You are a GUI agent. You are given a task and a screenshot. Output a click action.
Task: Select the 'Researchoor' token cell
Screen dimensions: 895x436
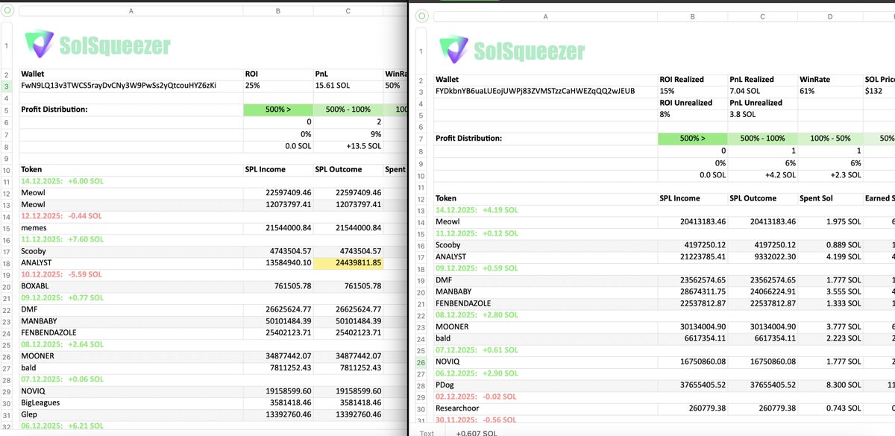tap(545, 409)
